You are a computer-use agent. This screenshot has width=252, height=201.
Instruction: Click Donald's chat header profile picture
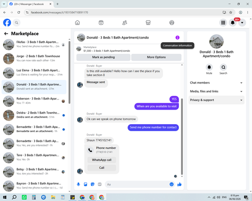pos(81,38)
